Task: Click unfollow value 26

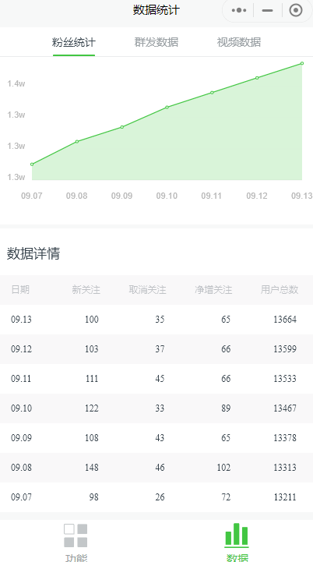Action: [160, 497]
